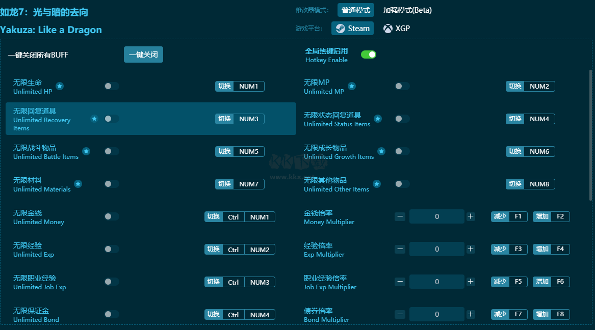
Task: Enable the Unlimited Exp toggle
Action: coord(112,249)
